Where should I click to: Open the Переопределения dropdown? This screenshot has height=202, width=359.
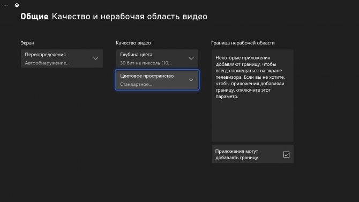click(62, 58)
